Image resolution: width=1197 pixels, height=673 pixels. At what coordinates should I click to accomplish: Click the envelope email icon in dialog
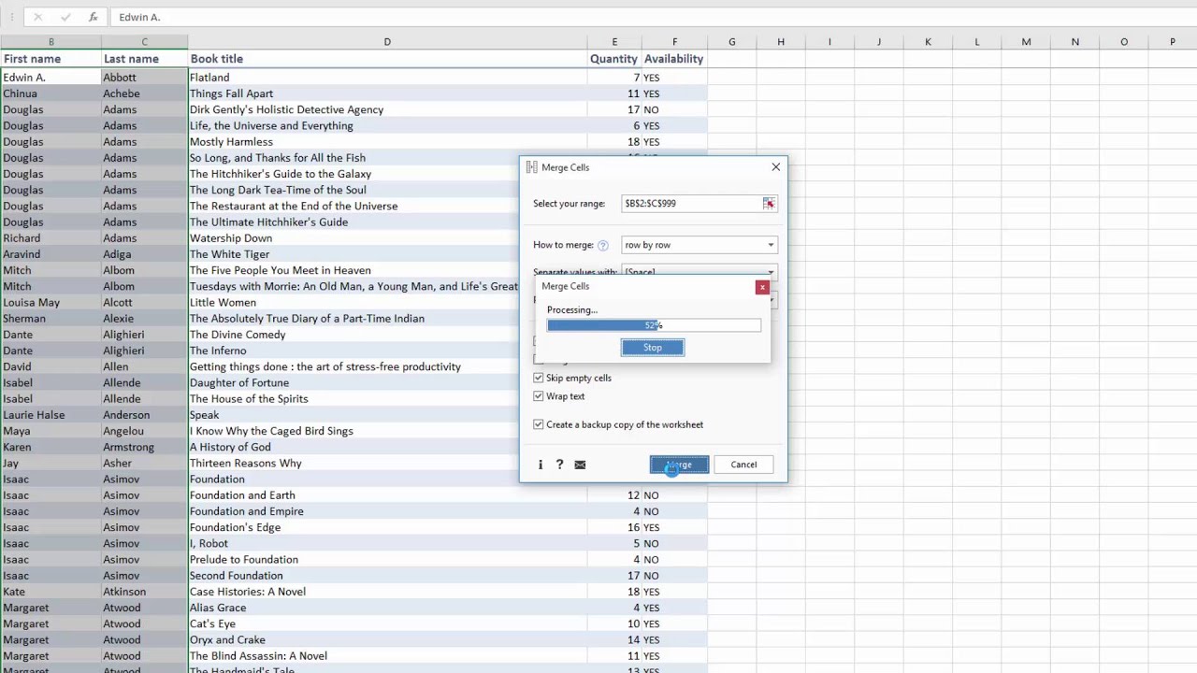point(580,465)
